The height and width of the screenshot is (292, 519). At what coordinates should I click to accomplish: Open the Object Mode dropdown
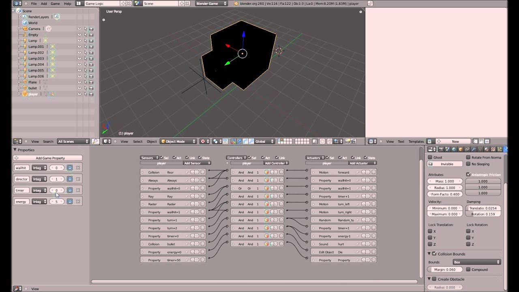178,142
